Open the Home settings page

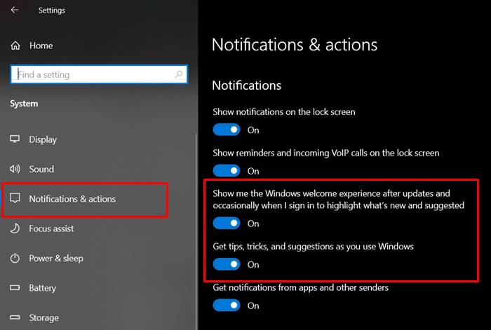click(x=41, y=46)
